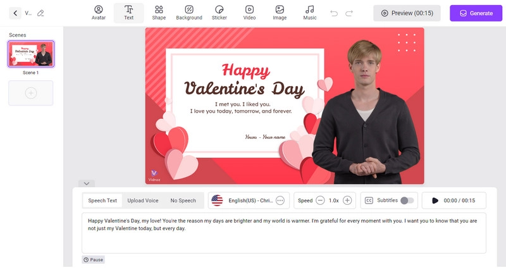
Task: Select the Shape tool
Action: point(159,13)
